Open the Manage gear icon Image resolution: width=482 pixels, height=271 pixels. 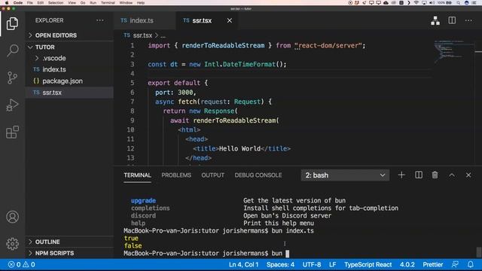click(x=12, y=244)
